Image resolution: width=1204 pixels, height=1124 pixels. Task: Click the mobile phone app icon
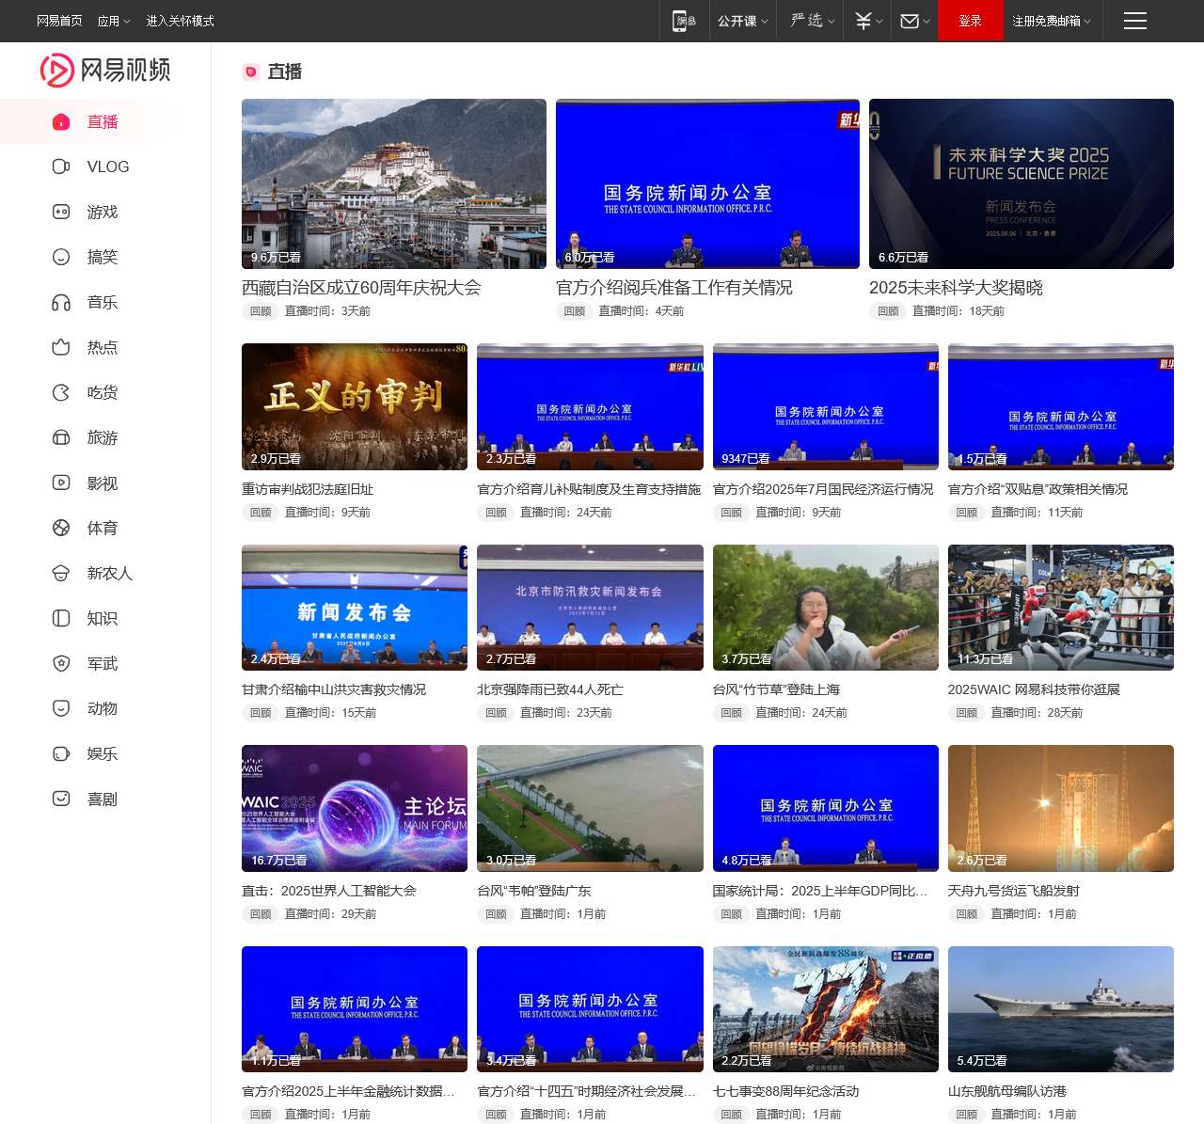(x=684, y=21)
